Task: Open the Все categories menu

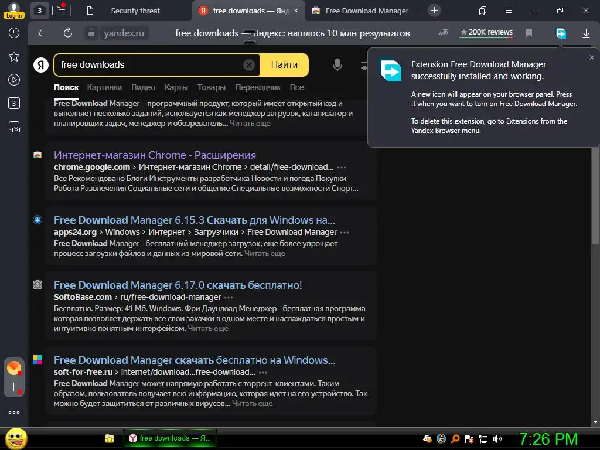Action: coord(296,87)
